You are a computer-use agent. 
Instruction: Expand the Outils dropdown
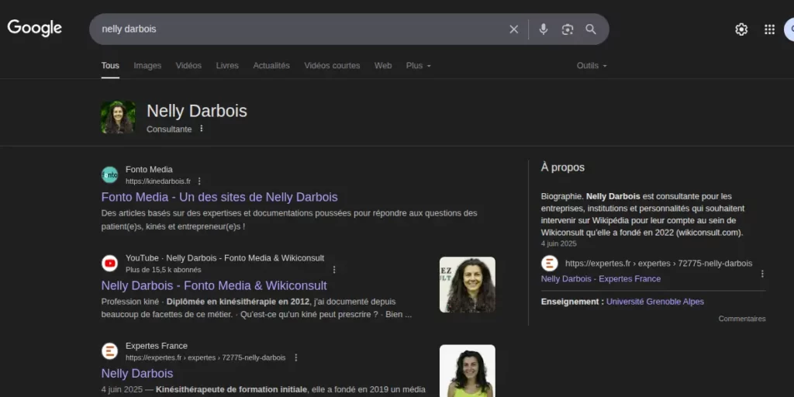tap(592, 66)
